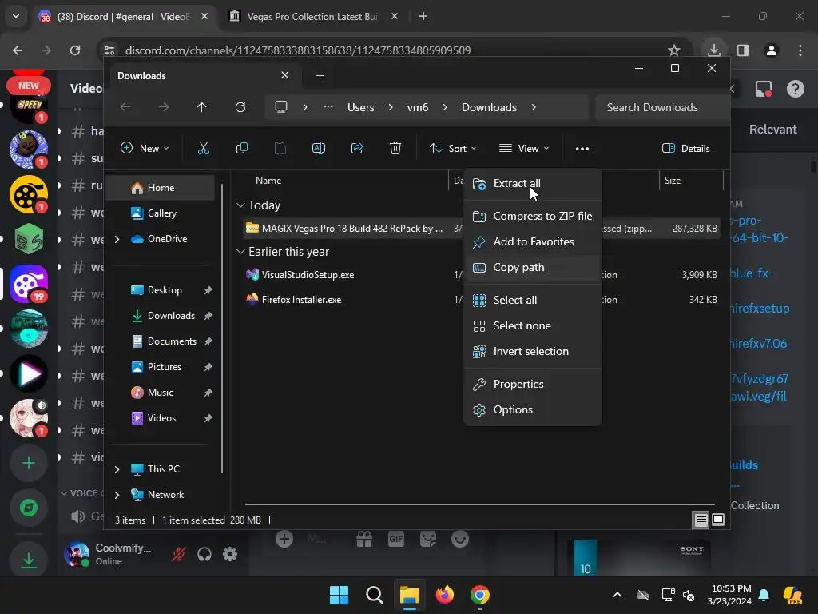Select Firefox Installer.exe file
Screen dimensions: 818x614
point(301,300)
